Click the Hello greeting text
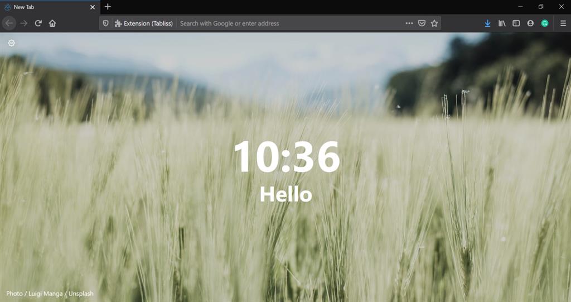Image resolution: width=571 pixels, height=302 pixels. pos(286,194)
